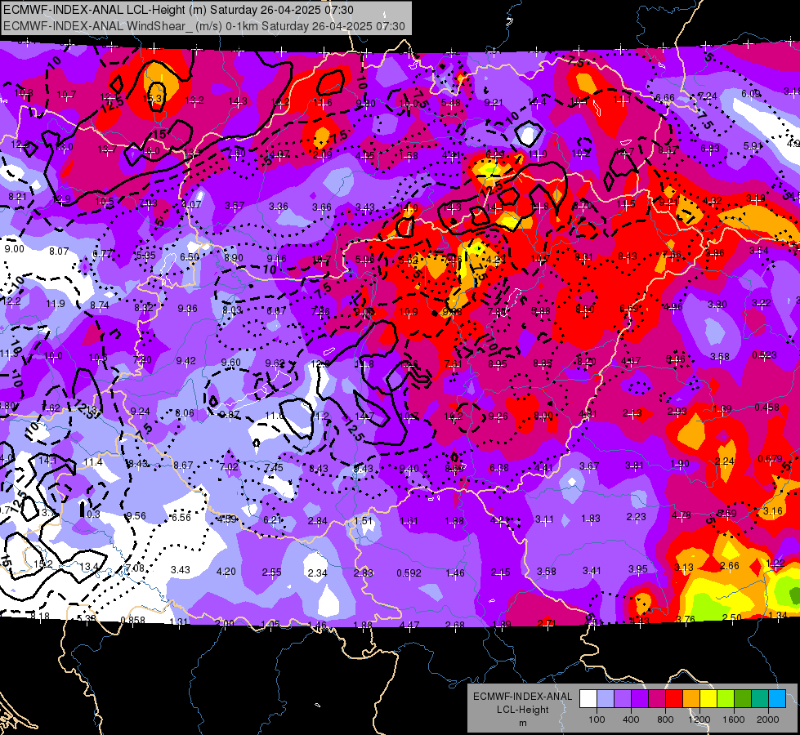Click the sky blue legend swatch
Viewport: 800px width, 735px height.
click(x=777, y=699)
